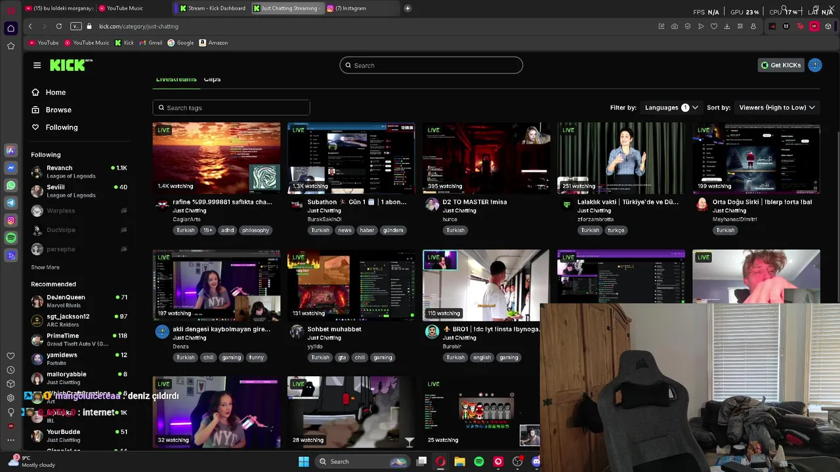Open the Viewers (High to Low) sort dropdown

point(777,108)
